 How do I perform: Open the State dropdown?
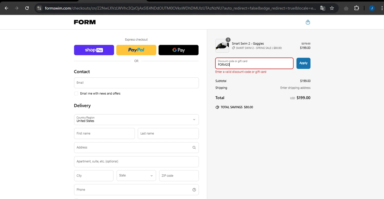[x=136, y=176]
